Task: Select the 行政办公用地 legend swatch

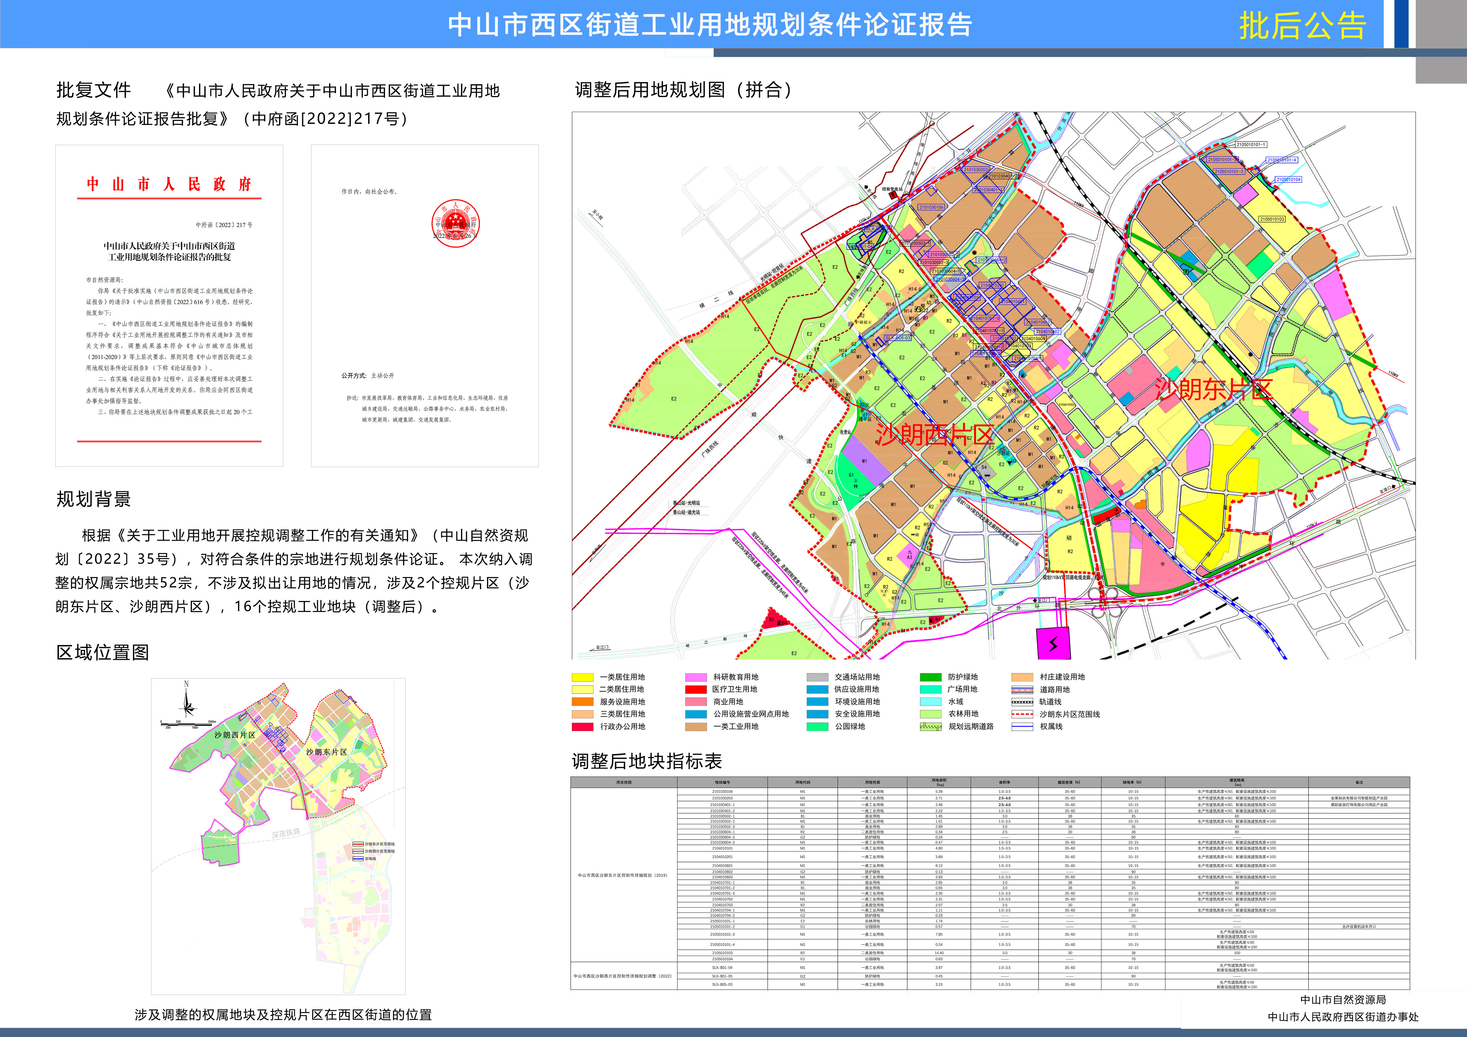Action: pyautogui.click(x=583, y=727)
